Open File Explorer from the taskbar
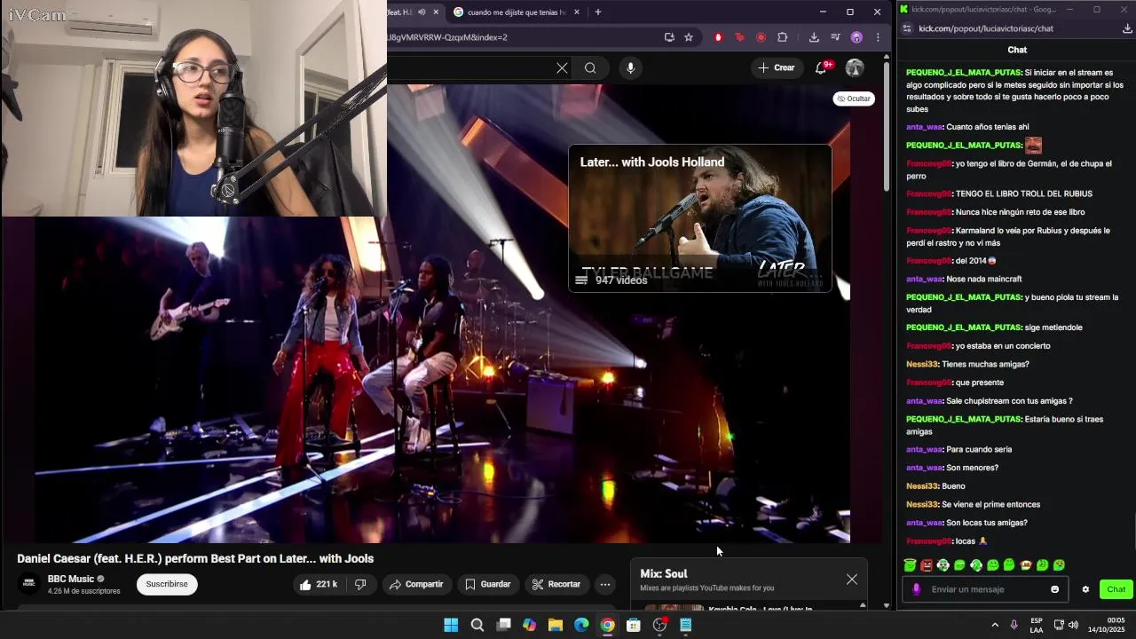This screenshot has height=639, width=1136. 556,625
